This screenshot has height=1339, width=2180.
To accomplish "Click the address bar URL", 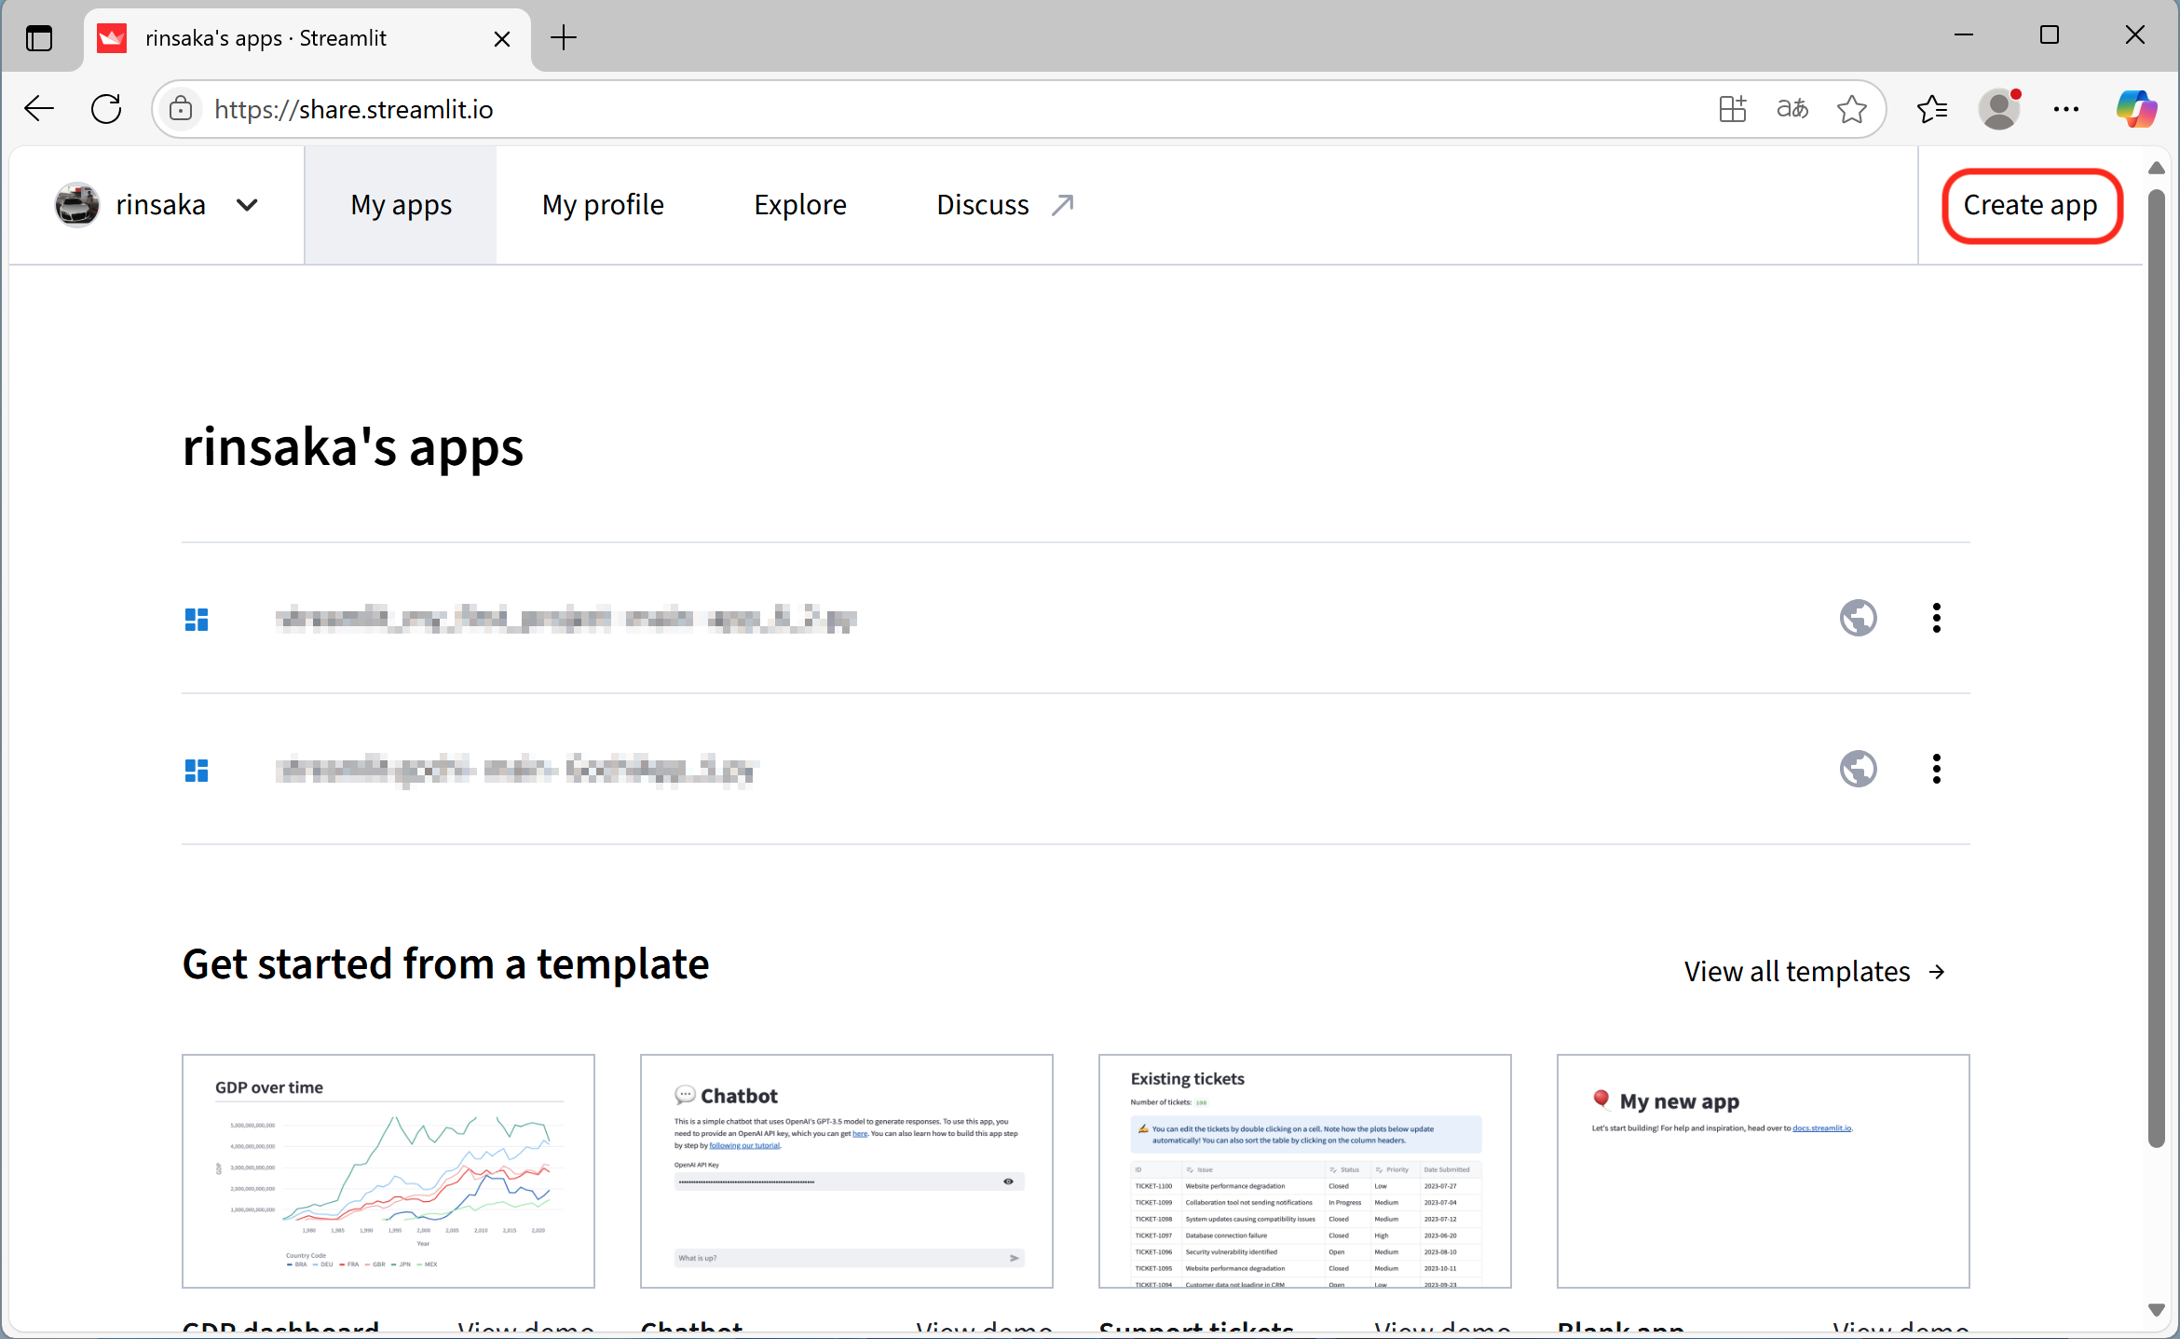I will click(x=354, y=109).
